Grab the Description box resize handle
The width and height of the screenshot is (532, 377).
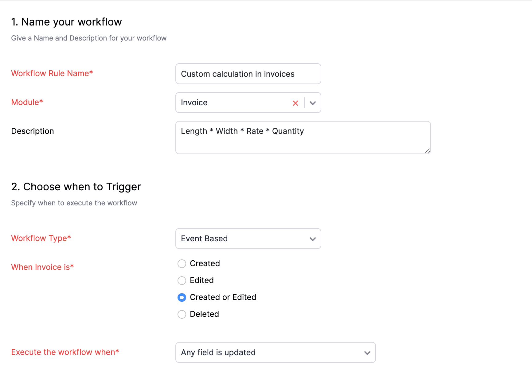(x=427, y=151)
